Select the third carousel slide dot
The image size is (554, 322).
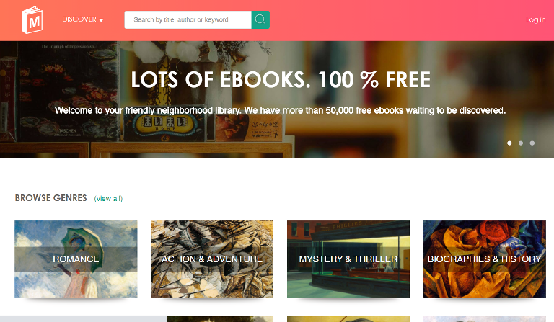(x=532, y=143)
